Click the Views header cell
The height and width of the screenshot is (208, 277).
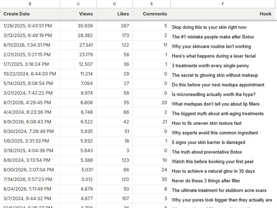(78, 14)
